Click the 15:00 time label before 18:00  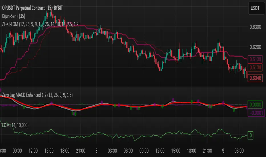(x=49, y=151)
